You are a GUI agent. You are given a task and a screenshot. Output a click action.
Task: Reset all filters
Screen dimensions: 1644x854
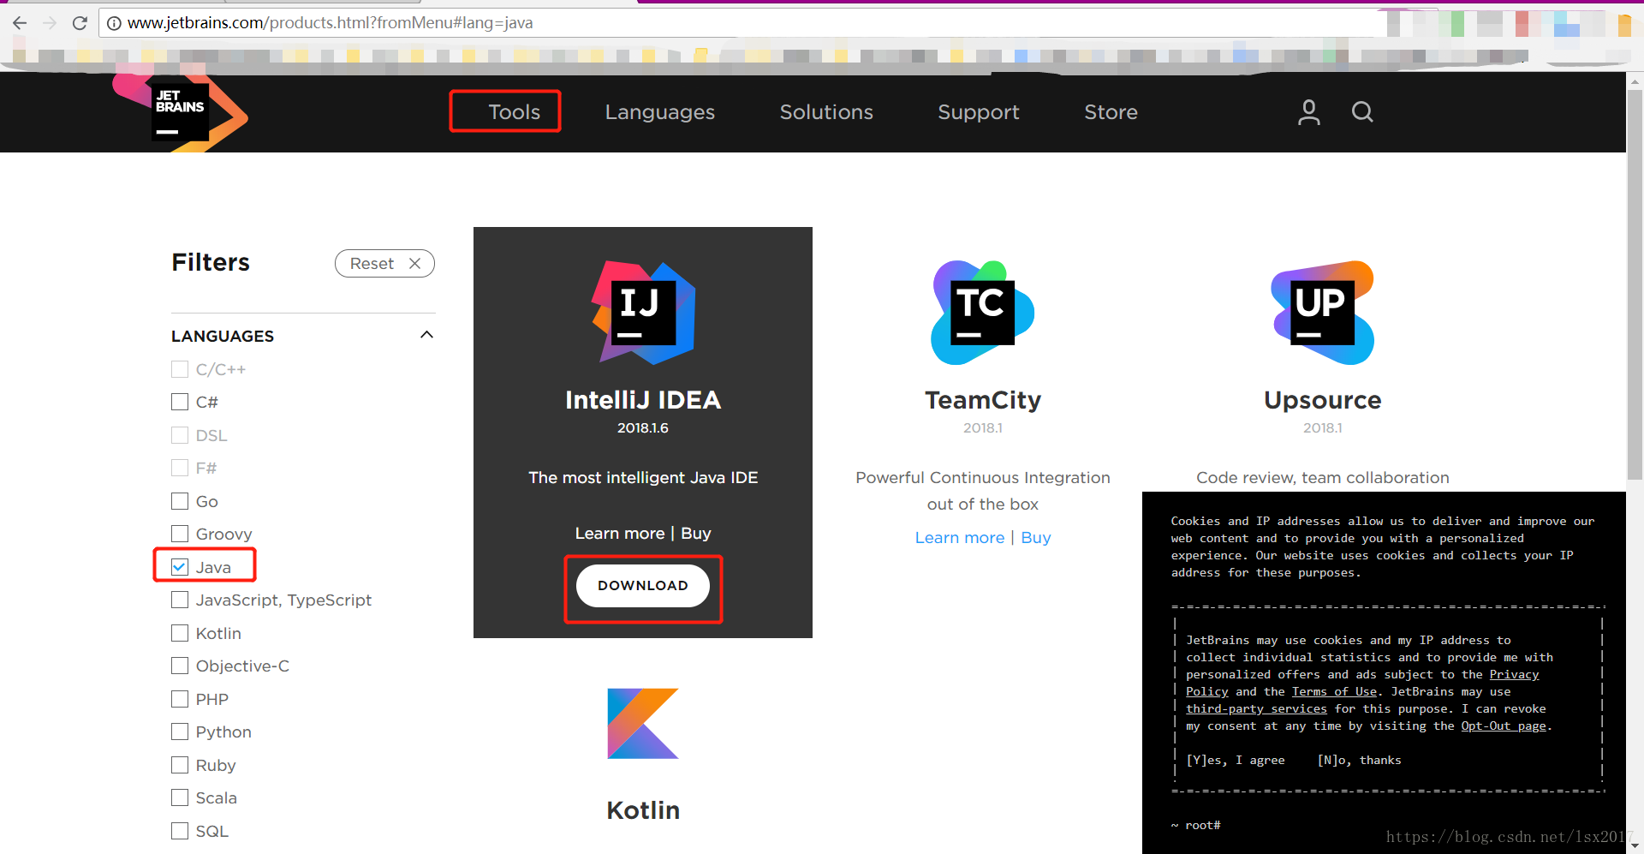pyautogui.click(x=384, y=264)
